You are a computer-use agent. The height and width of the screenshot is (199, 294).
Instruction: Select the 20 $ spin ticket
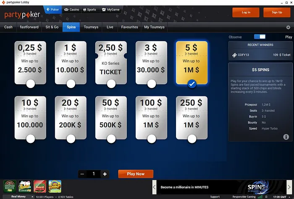(71, 118)
